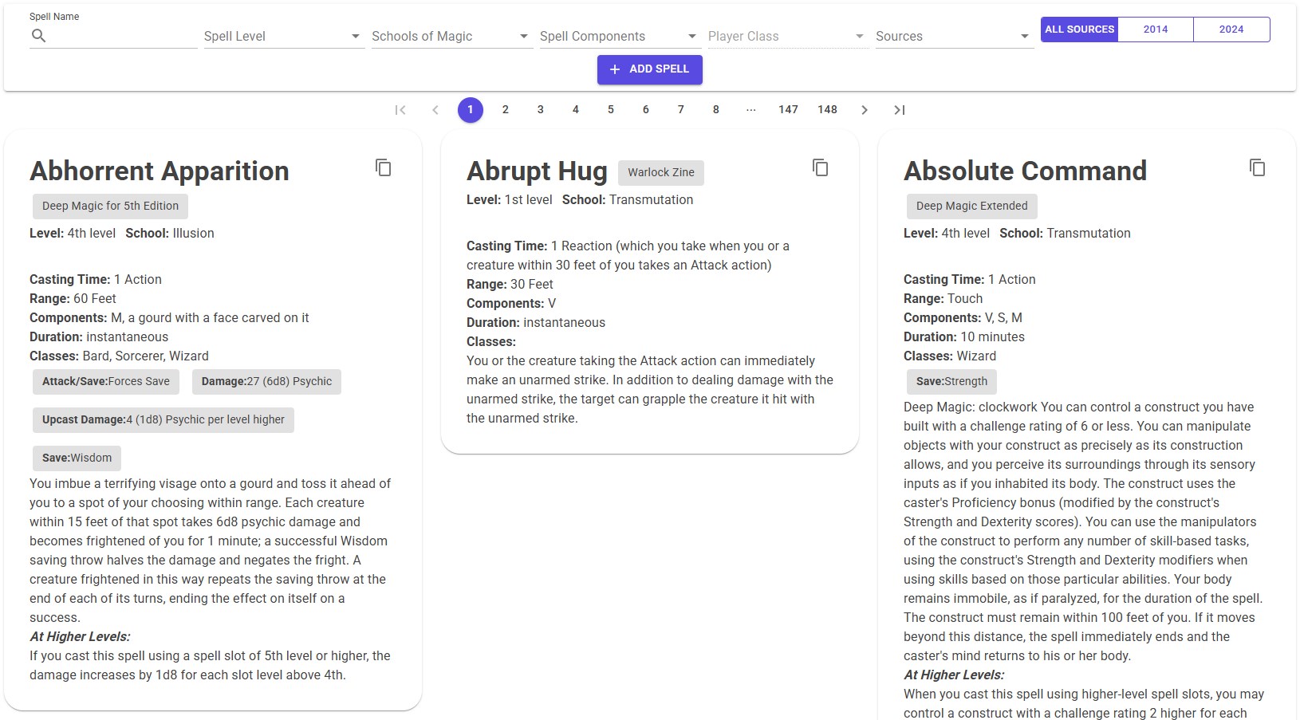This screenshot has height=720, width=1300.
Task: Switch to the 2014 ruleset
Action: point(1155,30)
